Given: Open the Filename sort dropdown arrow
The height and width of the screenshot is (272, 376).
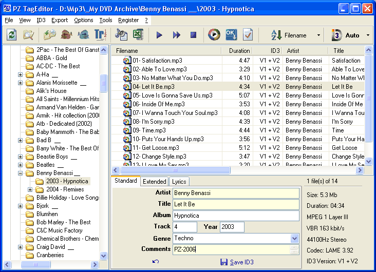Looking at the screenshot, I should coord(318,35).
